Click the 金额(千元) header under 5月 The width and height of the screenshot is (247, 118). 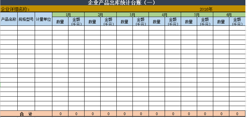205,21
